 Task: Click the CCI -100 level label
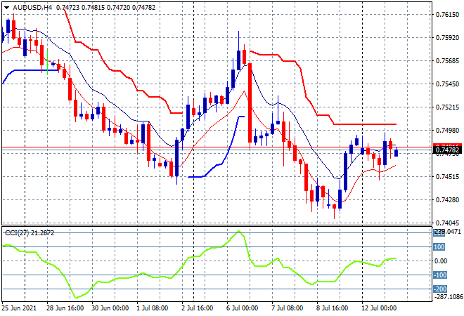point(439,275)
